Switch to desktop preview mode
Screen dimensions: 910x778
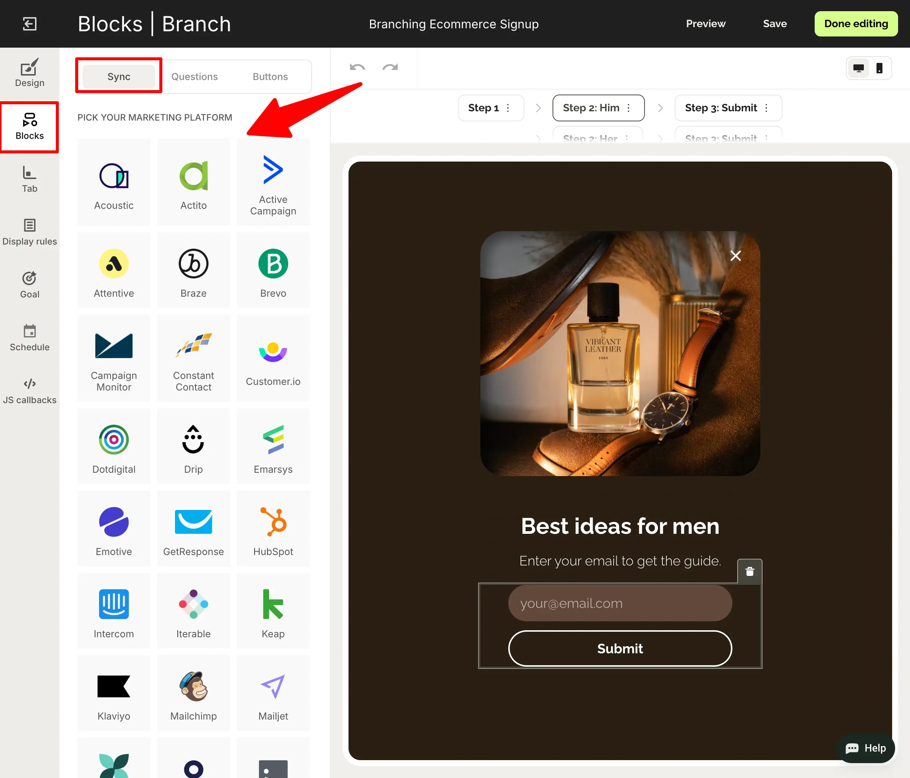pyautogui.click(x=859, y=68)
